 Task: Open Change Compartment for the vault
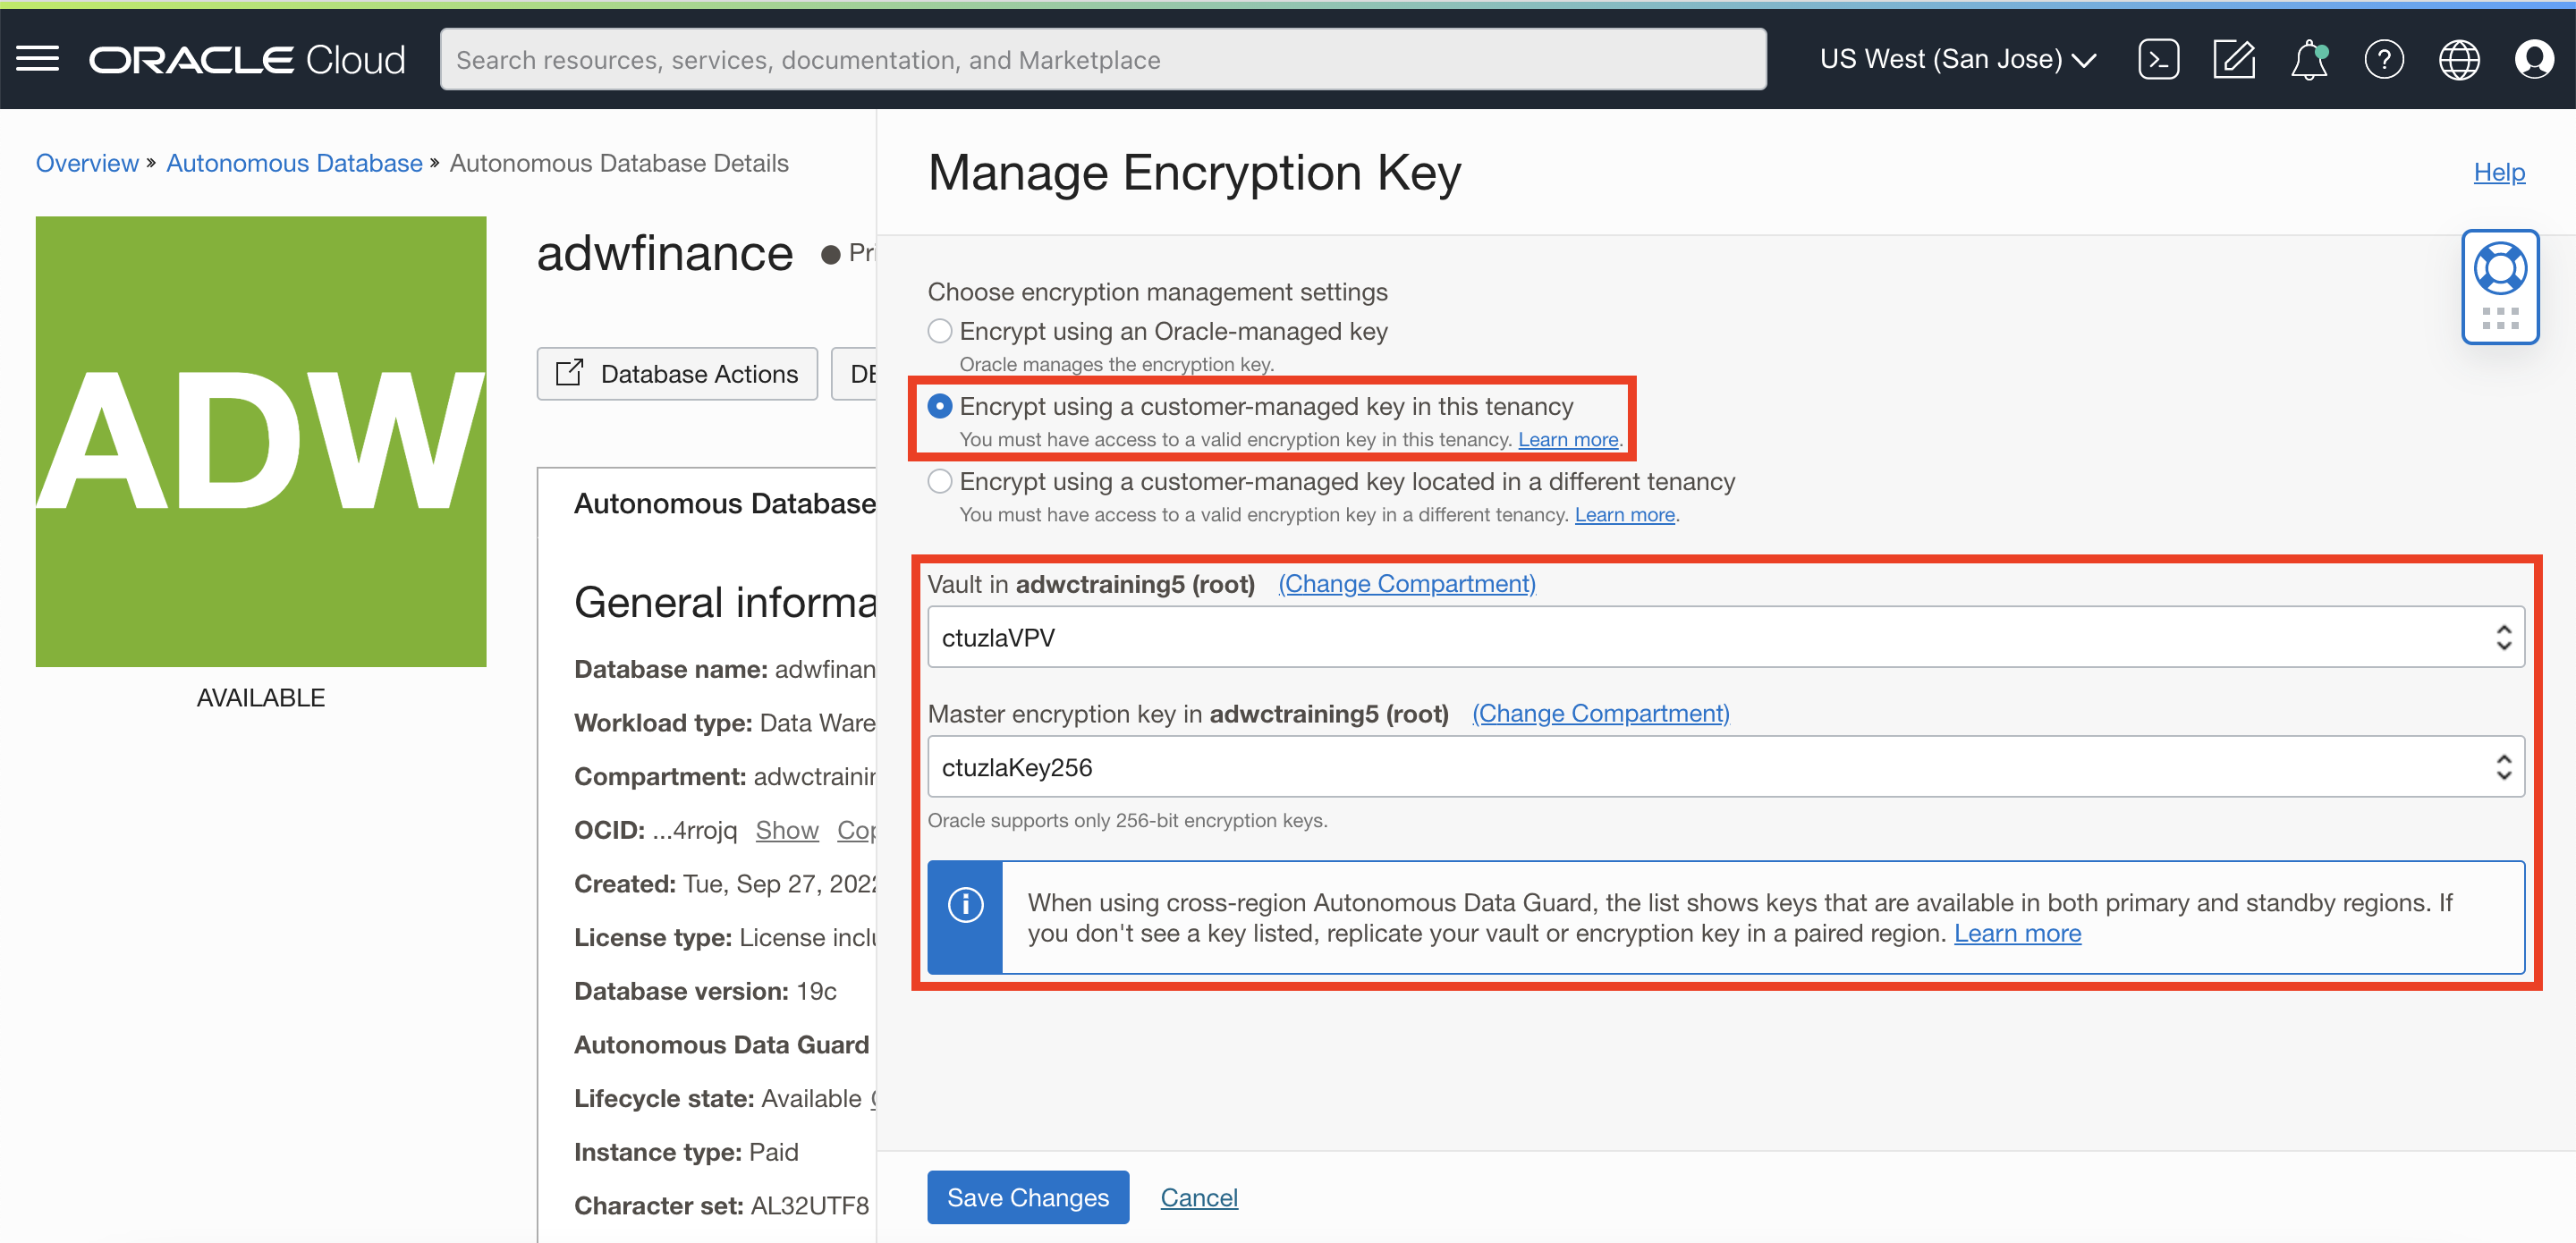click(1406, 583)
